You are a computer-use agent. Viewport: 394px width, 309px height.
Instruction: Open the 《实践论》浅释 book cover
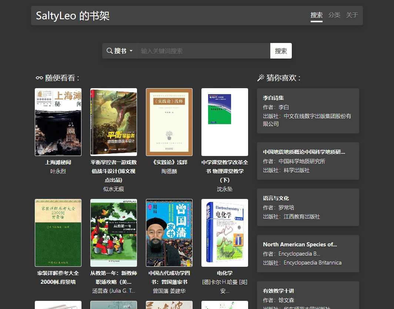click(169, 122)
